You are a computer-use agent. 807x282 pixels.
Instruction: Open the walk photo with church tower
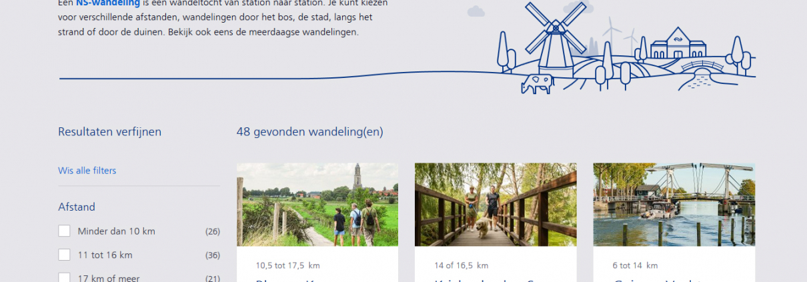point(317,205)
